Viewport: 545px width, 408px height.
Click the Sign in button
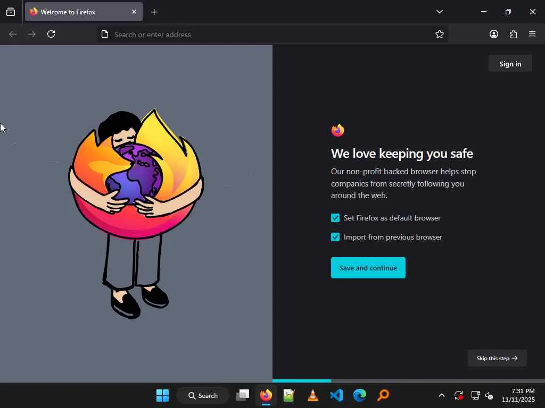coord(510,64)
